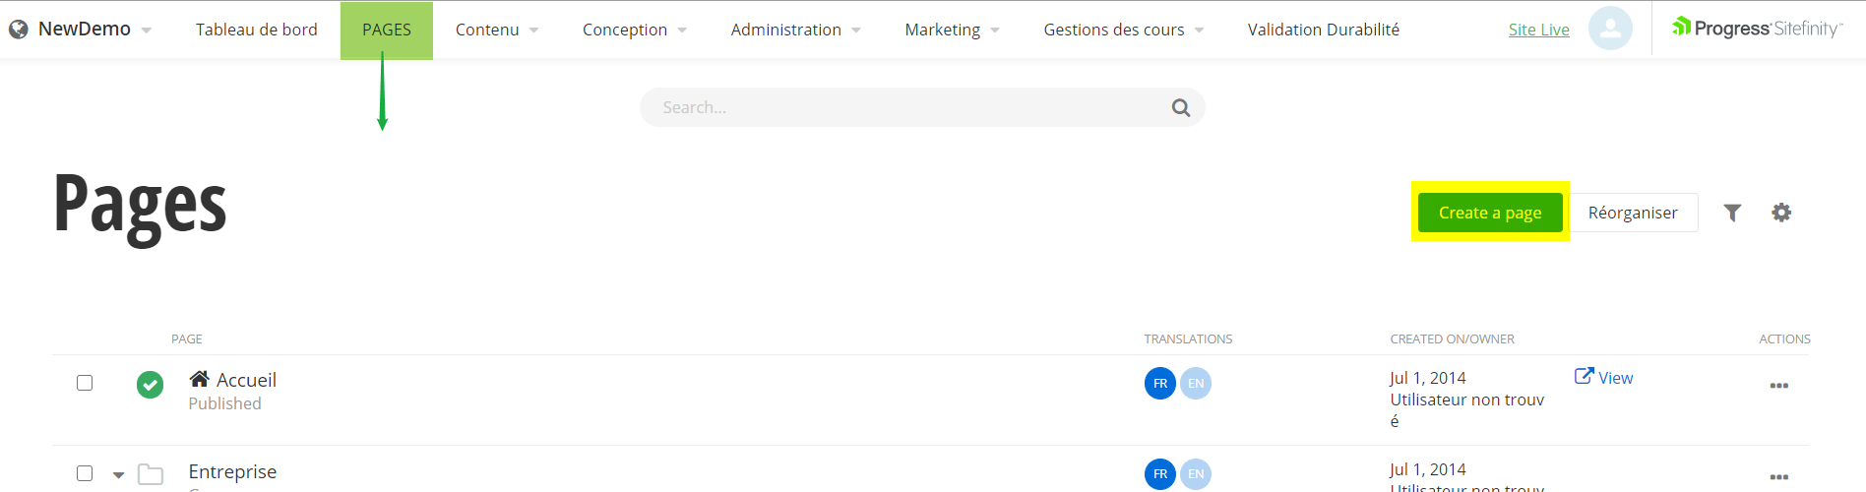Open actions menu for Accueil page
This screenshot has width=1866, height=492.
(x=1778, y=386)
